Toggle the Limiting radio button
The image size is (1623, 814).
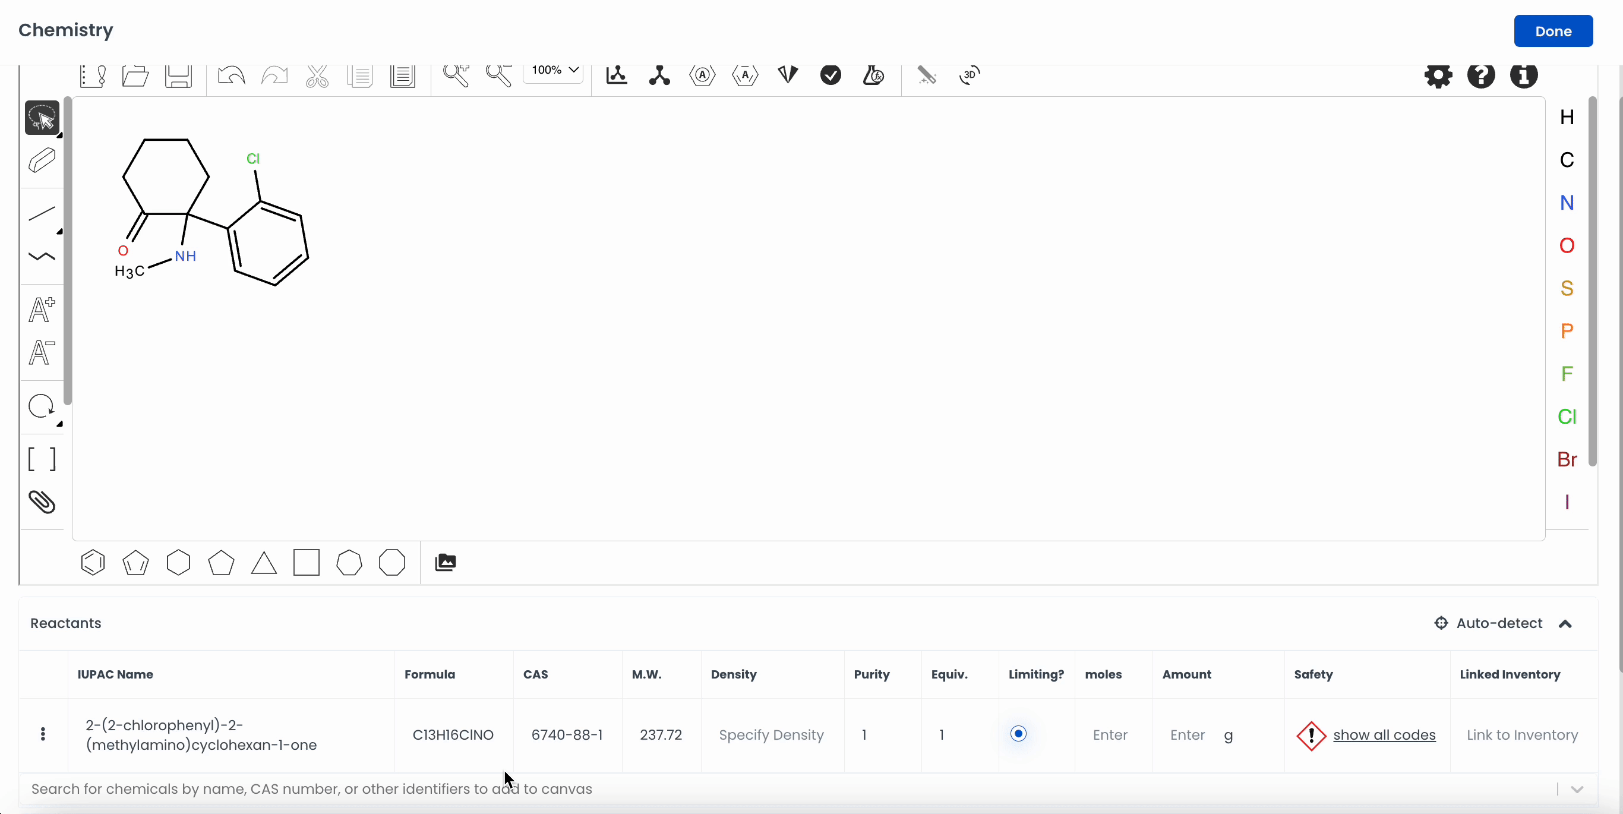click(x=1018, y=733)
